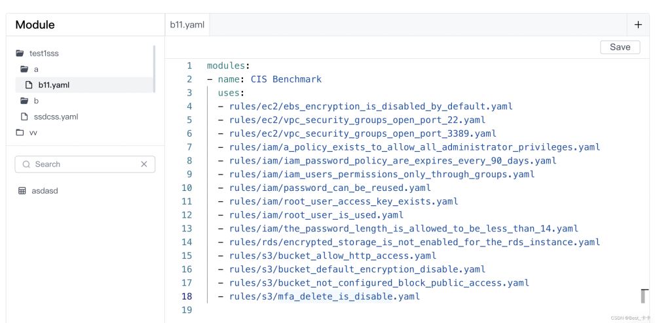Click the magnifier icon in Search box
This screenshot has width=655, height=323.
tap(26, 165)
